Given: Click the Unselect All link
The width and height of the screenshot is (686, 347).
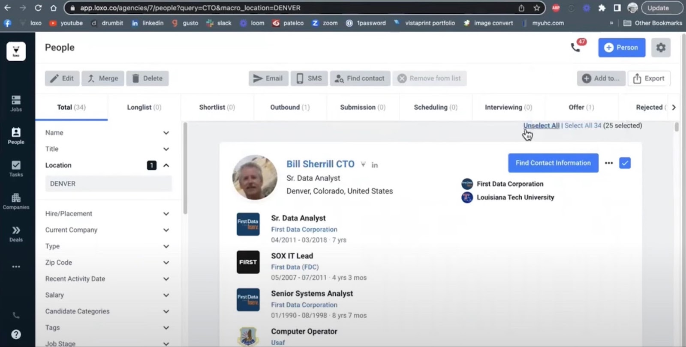Looking at the screenshot, I should click(x=541, y=126).
